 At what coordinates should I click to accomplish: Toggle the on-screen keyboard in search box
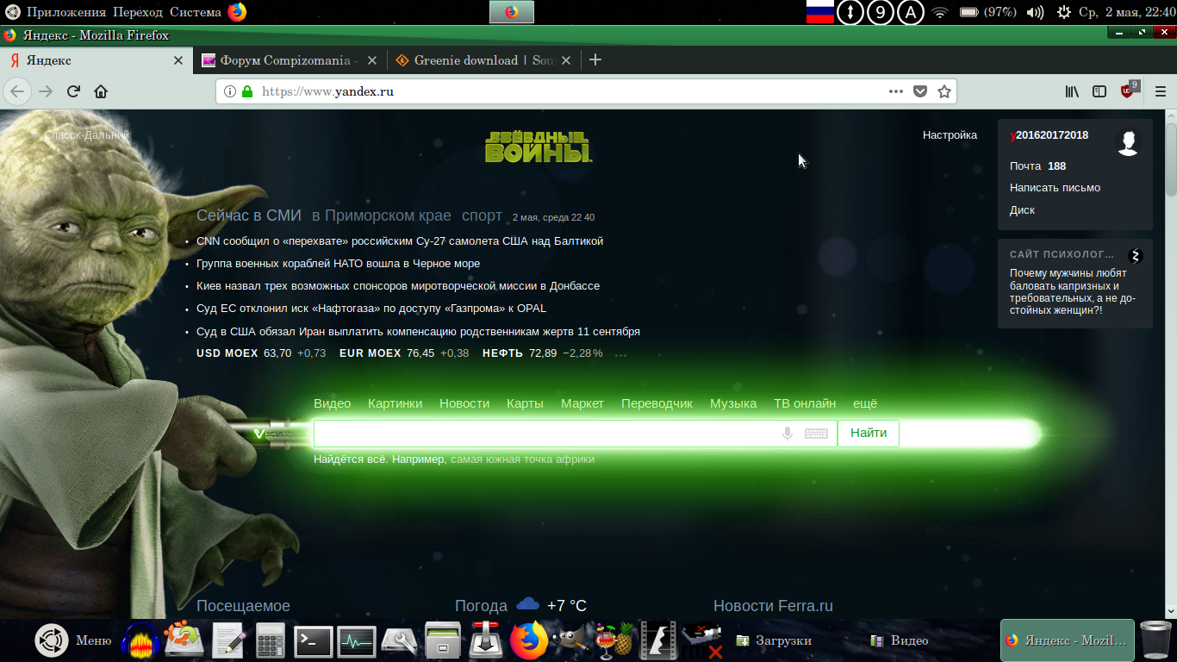pyautogui.click(x=816, y=434)
